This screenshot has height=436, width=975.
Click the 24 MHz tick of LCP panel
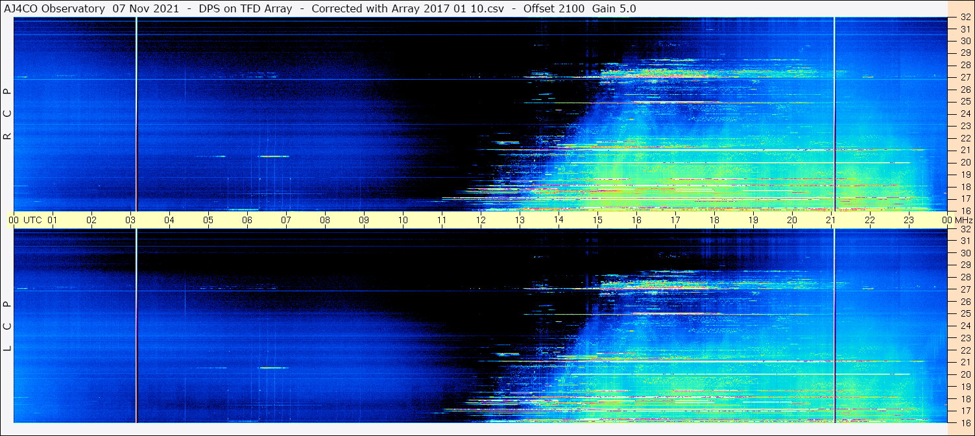965,326
